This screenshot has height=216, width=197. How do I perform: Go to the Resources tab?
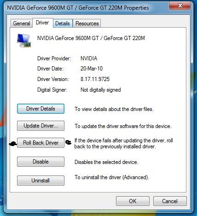(87, 23)
